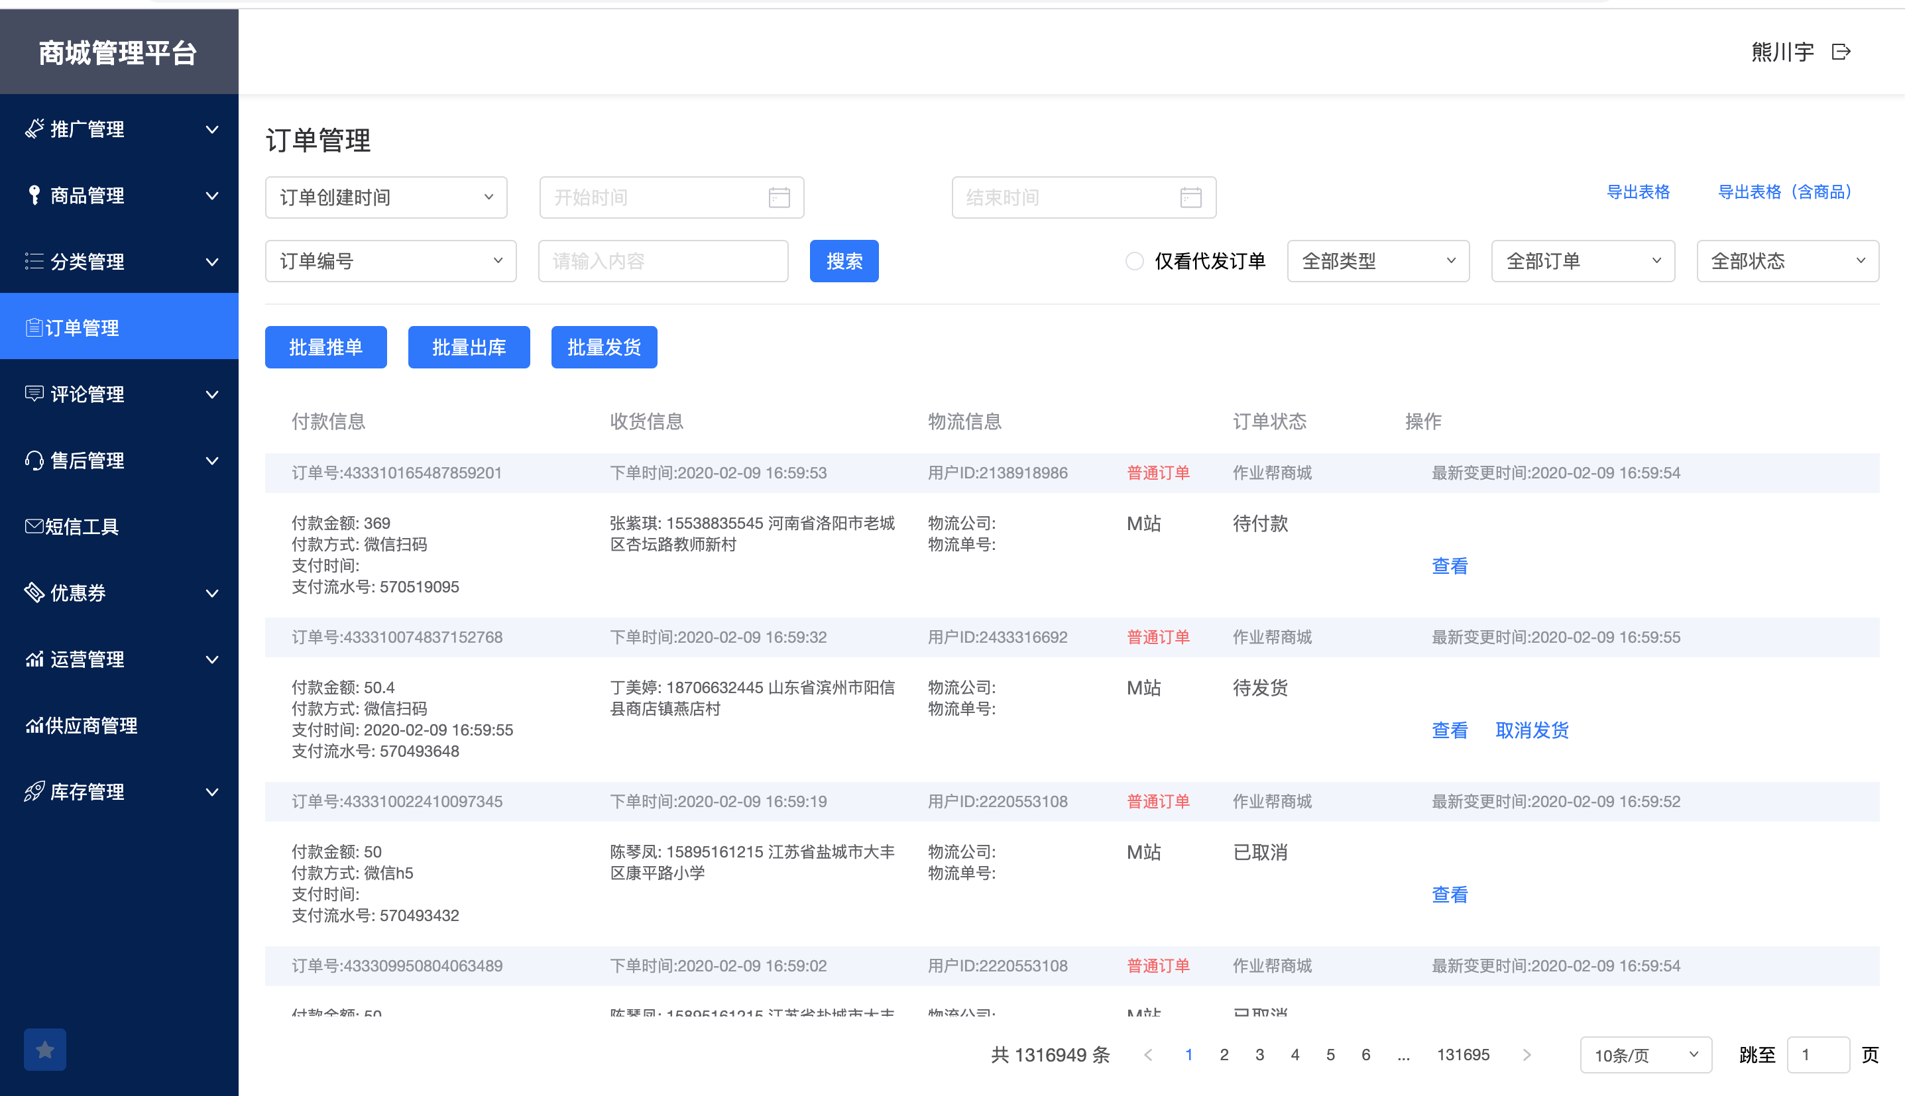
Task: Jump to last page 131695
Action: pyautogui.click(x=1463, y=1055)
